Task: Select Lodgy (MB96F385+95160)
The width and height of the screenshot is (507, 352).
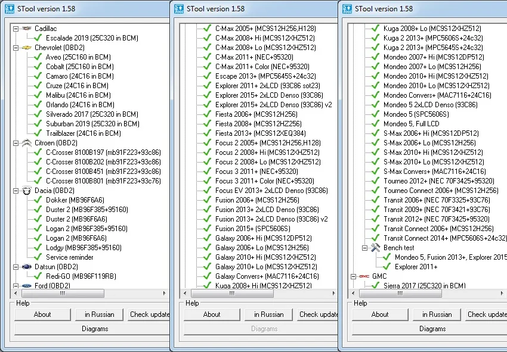Action: pyautogui.click(x=84, y=248)
